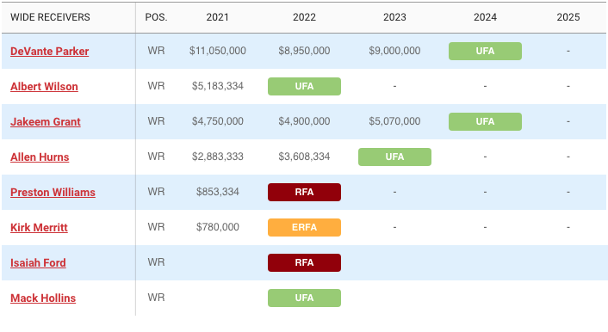Image resolution: width=608 pixels, height=332 pixels.
Task: Click Isaiah Ford's RFA badge
Action: pyautogui.click(x=304, y=262)
